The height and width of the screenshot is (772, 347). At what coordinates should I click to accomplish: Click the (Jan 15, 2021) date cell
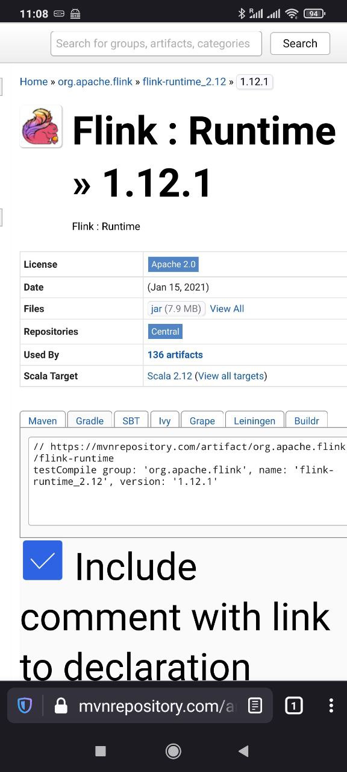(178, 287)
